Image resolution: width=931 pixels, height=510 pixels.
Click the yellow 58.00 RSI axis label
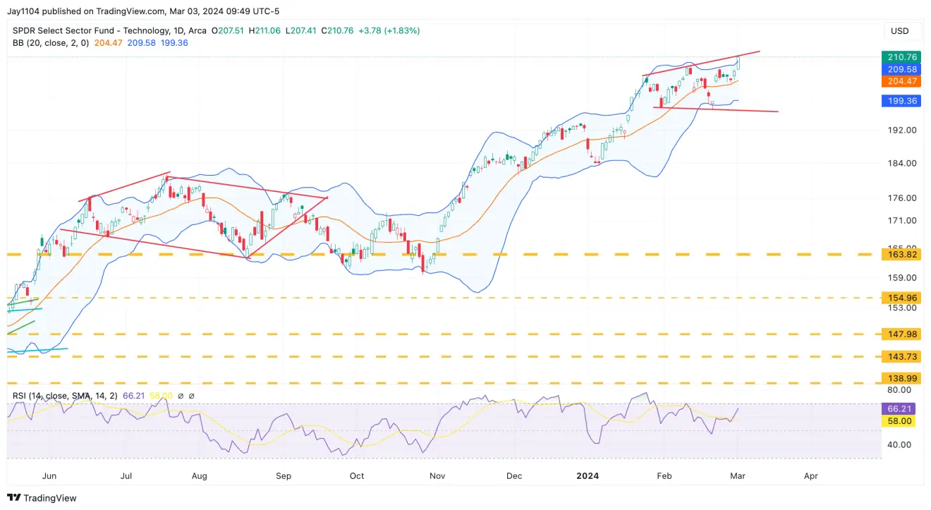(899, 420)
